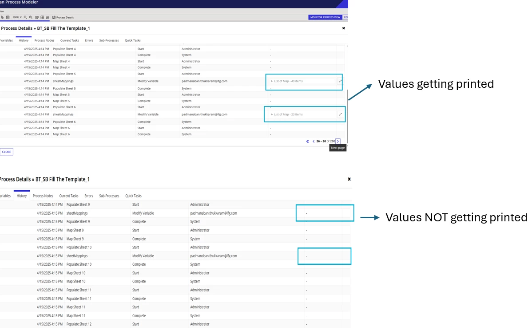The height and width of the screenshot is (330, 532).
Task: Click 'Map Sheet 5' row with Complete status
Action: click(172, 101)
